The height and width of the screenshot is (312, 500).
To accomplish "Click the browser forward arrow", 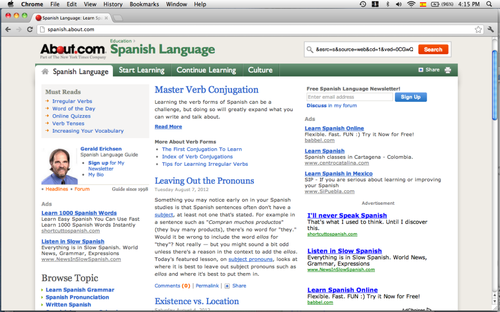I will (19, 29).
